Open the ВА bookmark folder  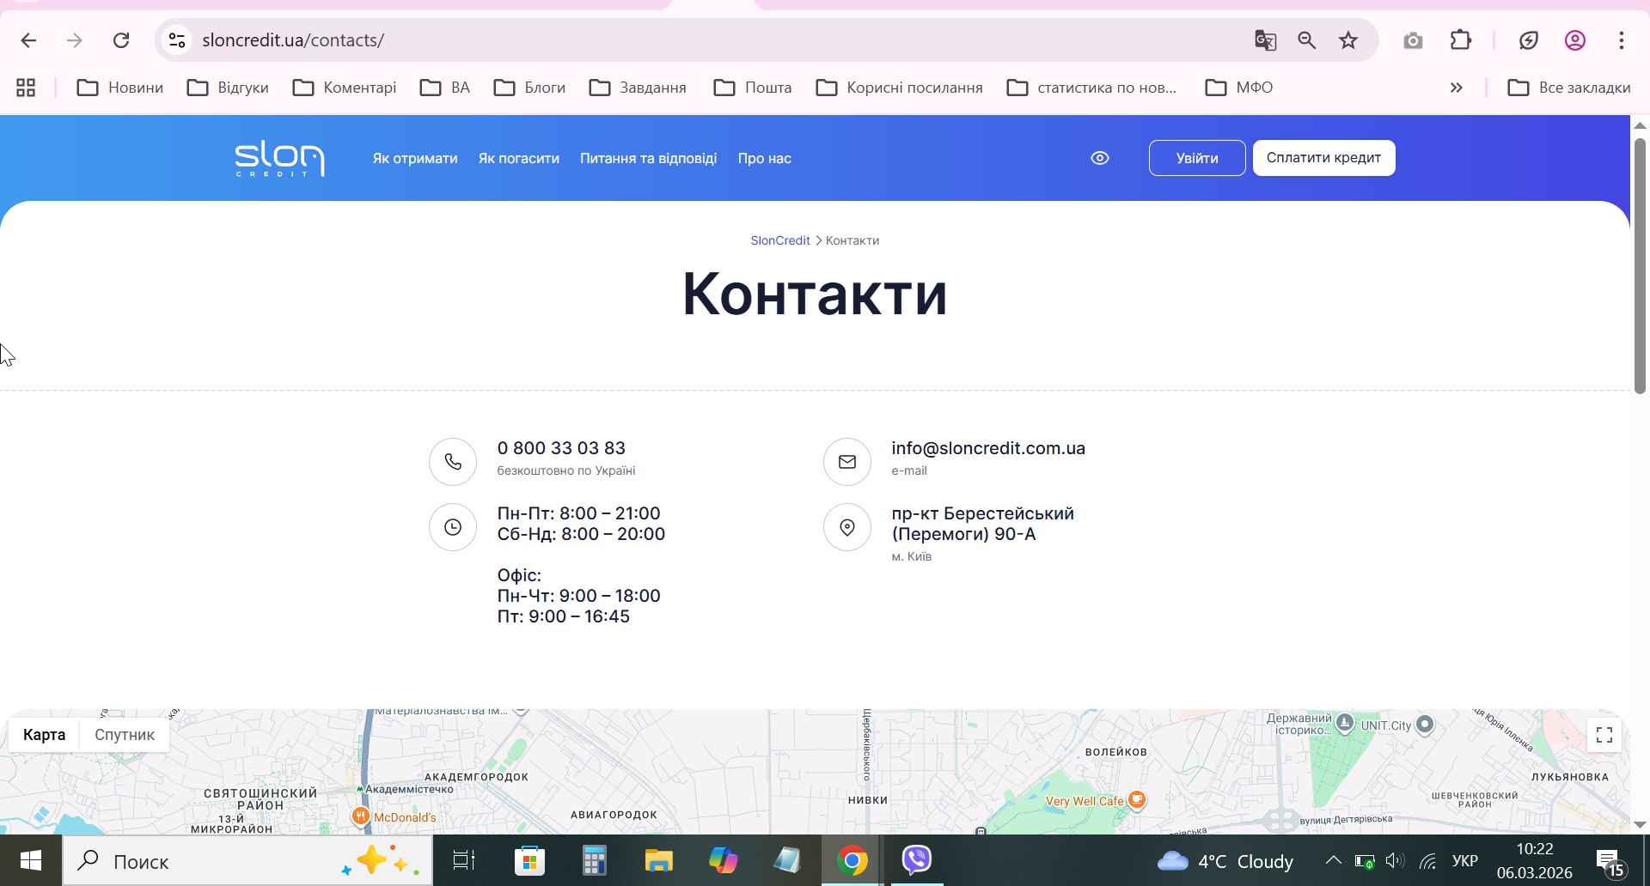click(445, 88)
